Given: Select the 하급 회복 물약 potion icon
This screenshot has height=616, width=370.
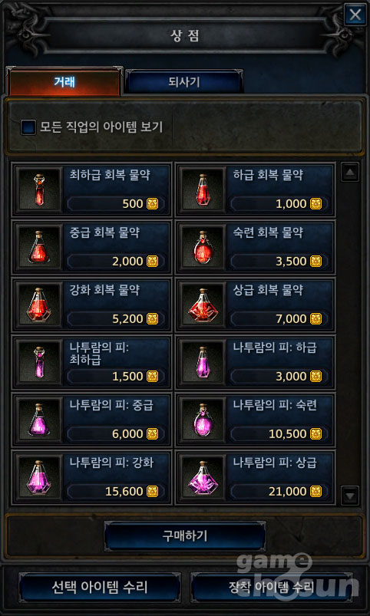Looking at the screenshot, I should pyautogui.click(x=202, y=189).
